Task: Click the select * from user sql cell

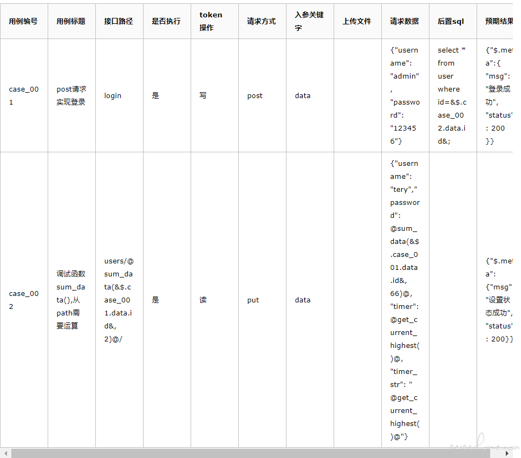Action: coord(452,96)
